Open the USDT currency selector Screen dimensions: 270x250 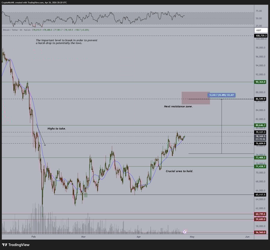[261, 30]
